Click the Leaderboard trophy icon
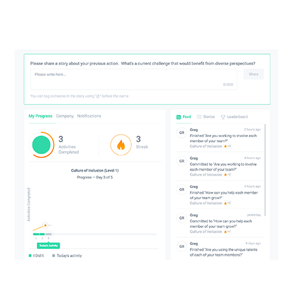The height and width of the screenshot is (293, 293). coord(223,117)
